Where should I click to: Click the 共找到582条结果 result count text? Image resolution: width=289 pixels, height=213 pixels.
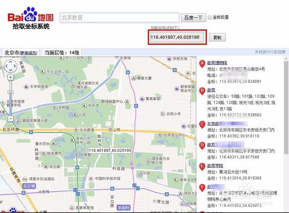[x=270, y=52]
